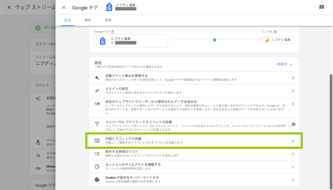Open 自社のウェブサイトでユーザーから提供されたデータを含める

pos(194,108)
